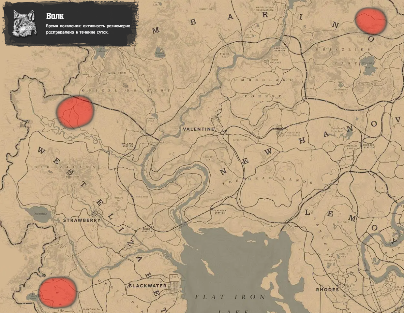Viewport: 404px width, 313px height.
Task: Click the Emerald Ranch label
Action: [351, 147]
